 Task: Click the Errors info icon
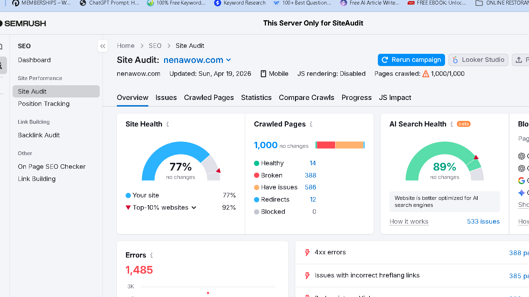[151, 255]
